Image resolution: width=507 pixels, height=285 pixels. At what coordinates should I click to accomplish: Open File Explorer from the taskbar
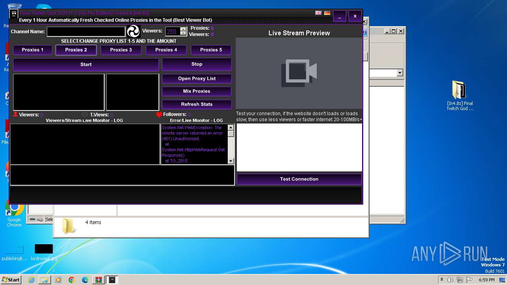pyautogui.click(x=45, y=280)
